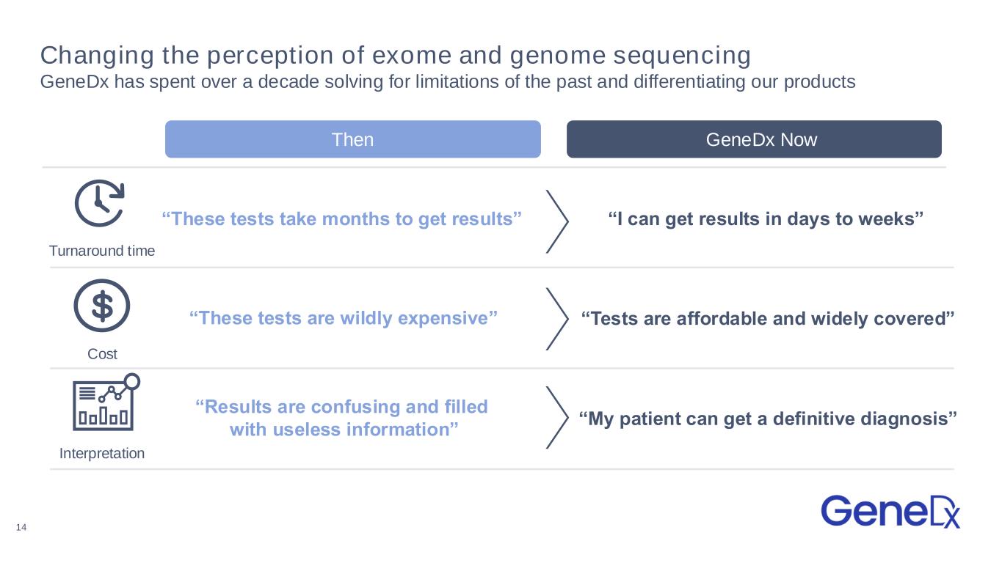
Task: Click the page number 14
Action: tap(21, 528)
